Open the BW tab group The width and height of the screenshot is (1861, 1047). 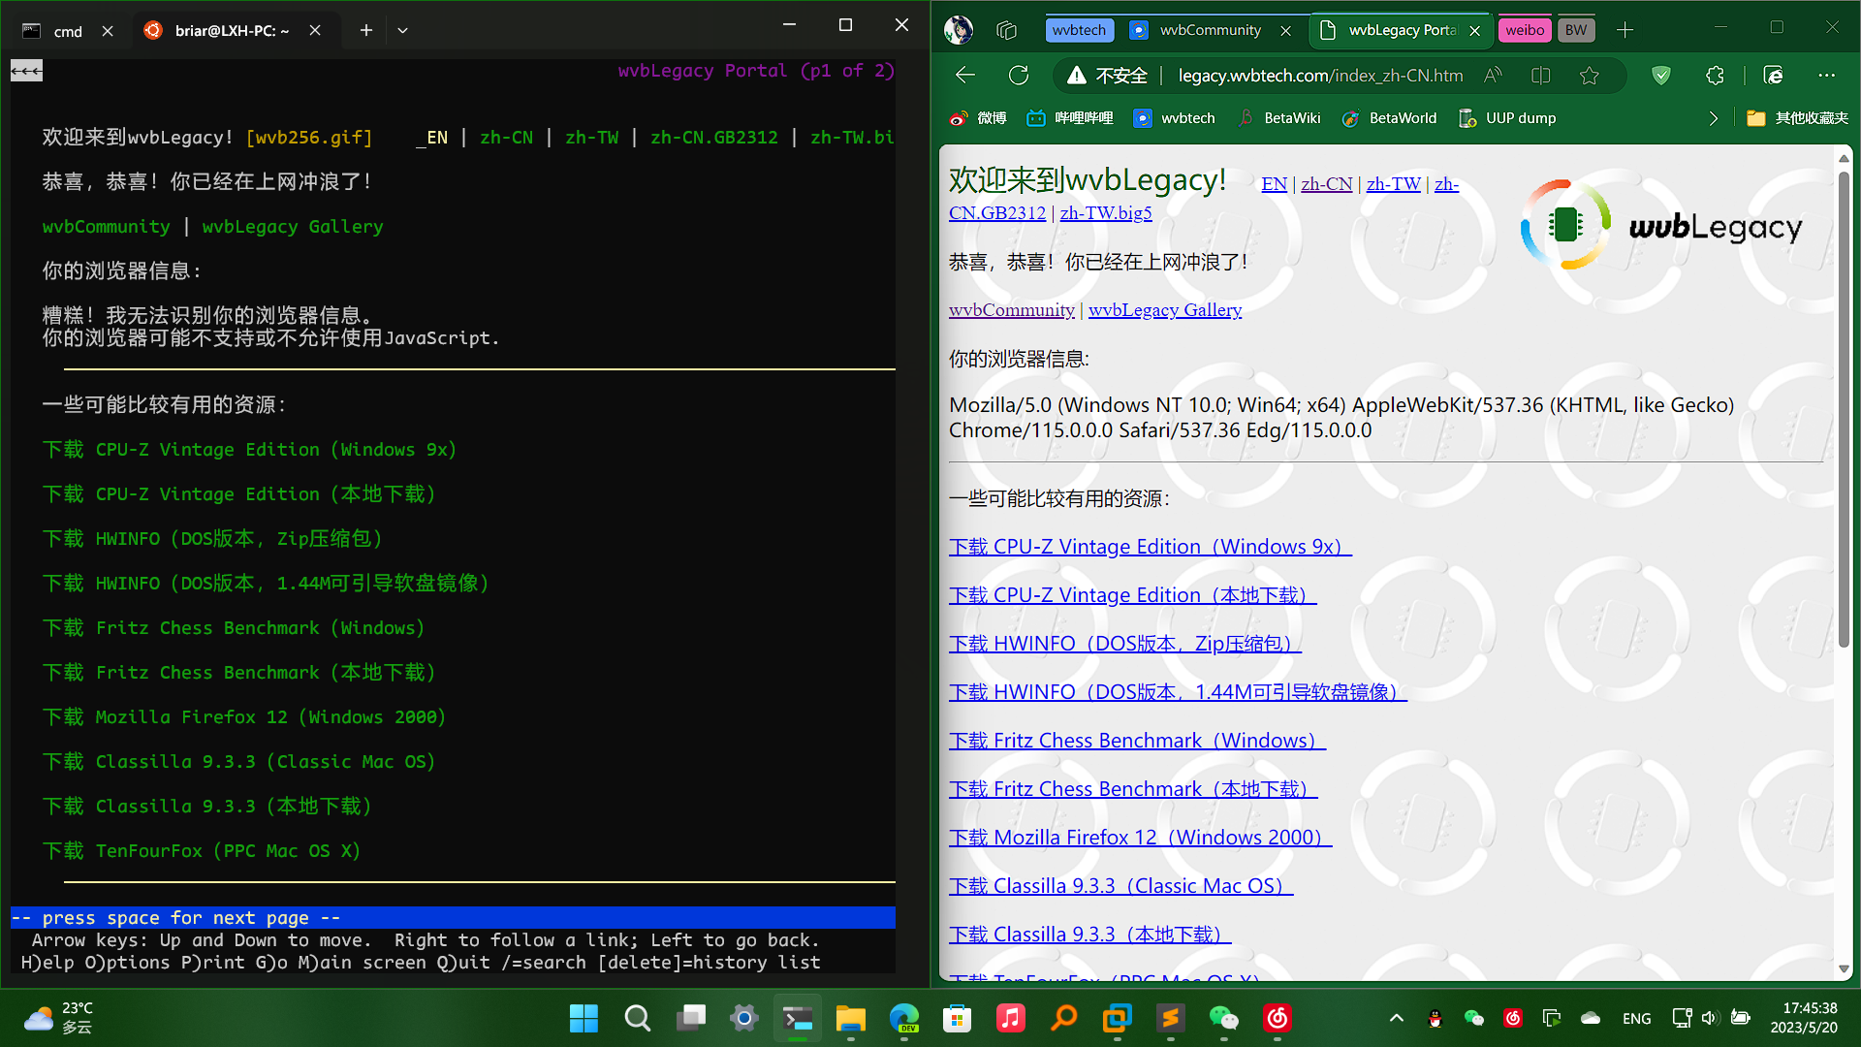tap(1576, 30)
